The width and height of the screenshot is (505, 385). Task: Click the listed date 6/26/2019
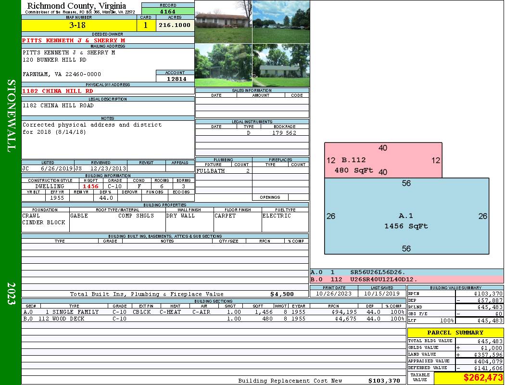[x=57, y=168]
